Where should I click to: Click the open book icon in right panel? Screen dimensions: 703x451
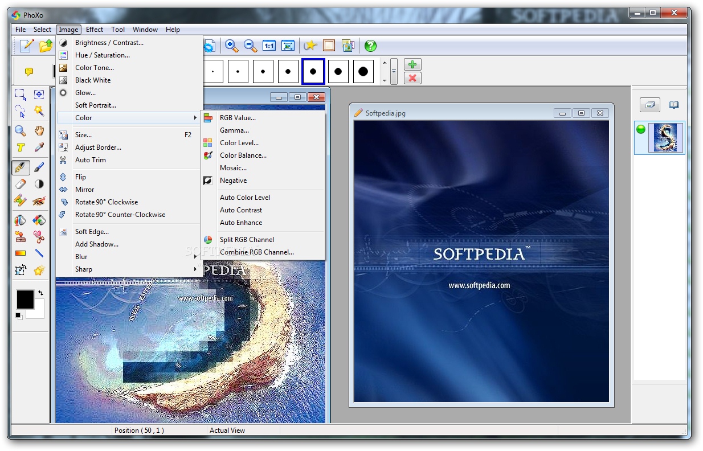(674, 105)
